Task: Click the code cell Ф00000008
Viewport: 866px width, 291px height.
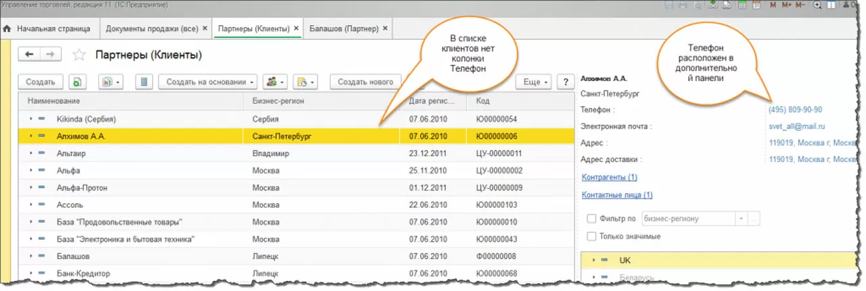Action: point(497,257)
